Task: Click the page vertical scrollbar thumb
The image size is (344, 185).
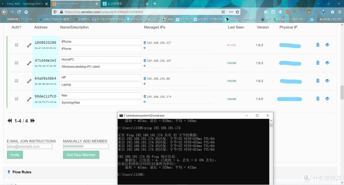Action: (x=342, y=92)
